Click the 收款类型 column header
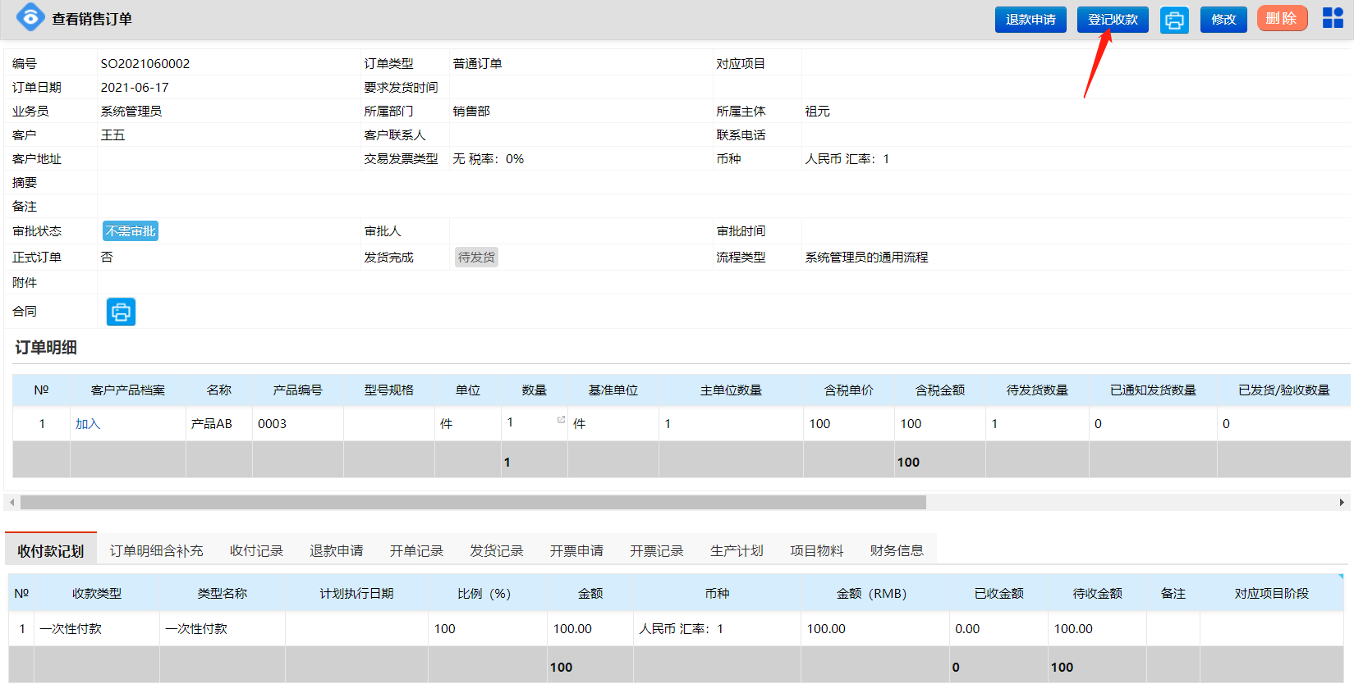1354x684 pixels. [x=97, y=594]
